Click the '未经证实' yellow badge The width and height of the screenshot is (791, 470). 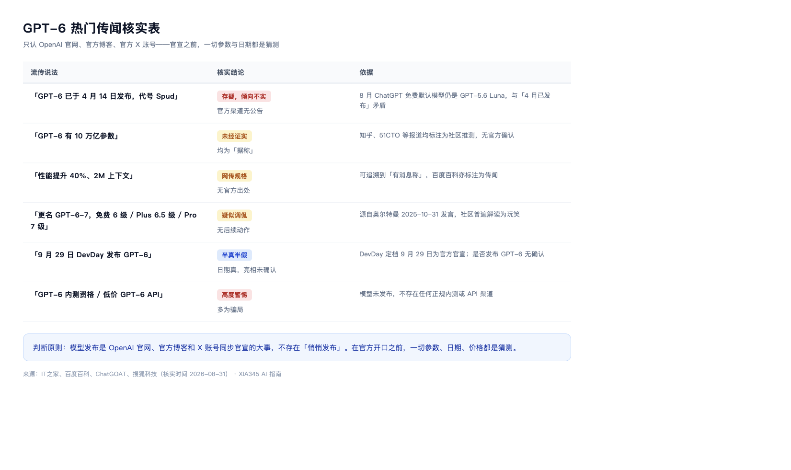pos(234,136)
